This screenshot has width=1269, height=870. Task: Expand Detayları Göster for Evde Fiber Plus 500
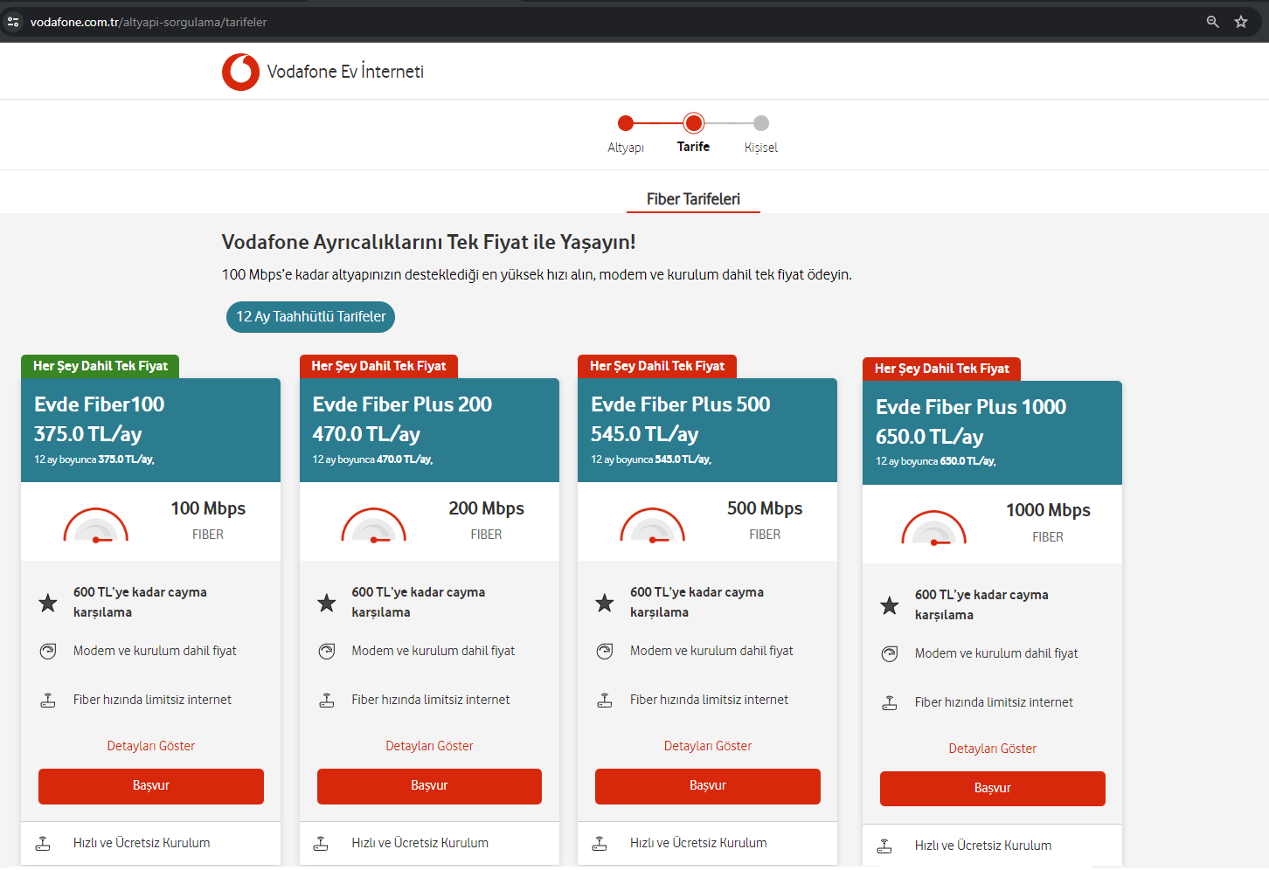point(708,746)
